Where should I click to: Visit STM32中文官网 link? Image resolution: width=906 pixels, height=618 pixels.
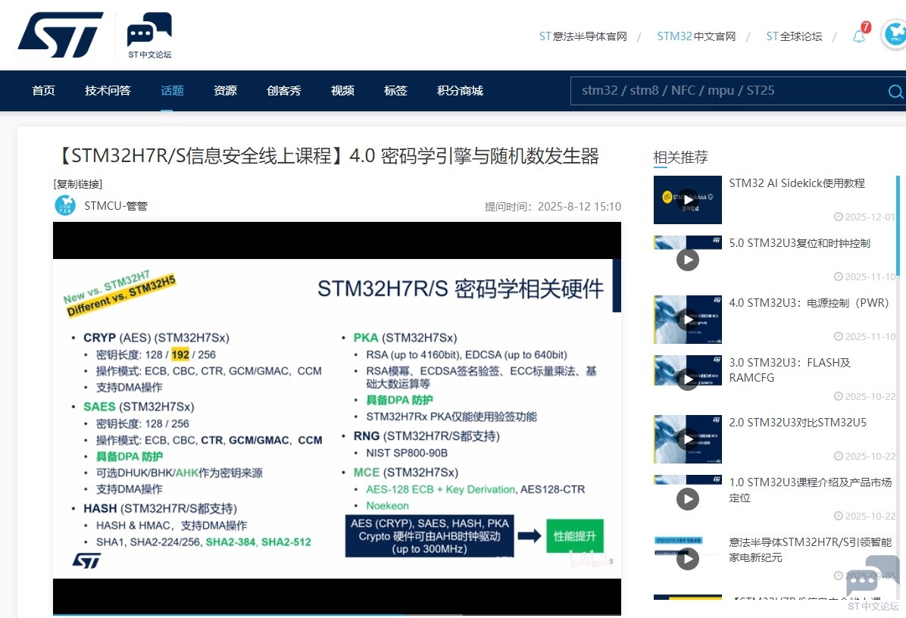click(696, 36)
